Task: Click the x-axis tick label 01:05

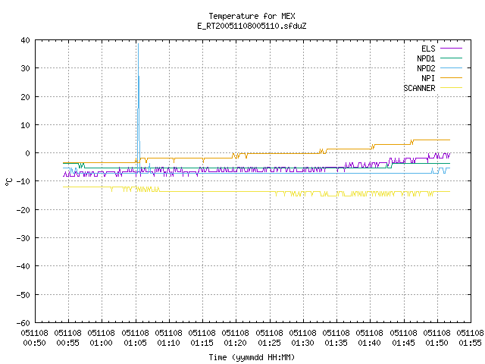Action: pyautogui.click(x=136, y=343)
